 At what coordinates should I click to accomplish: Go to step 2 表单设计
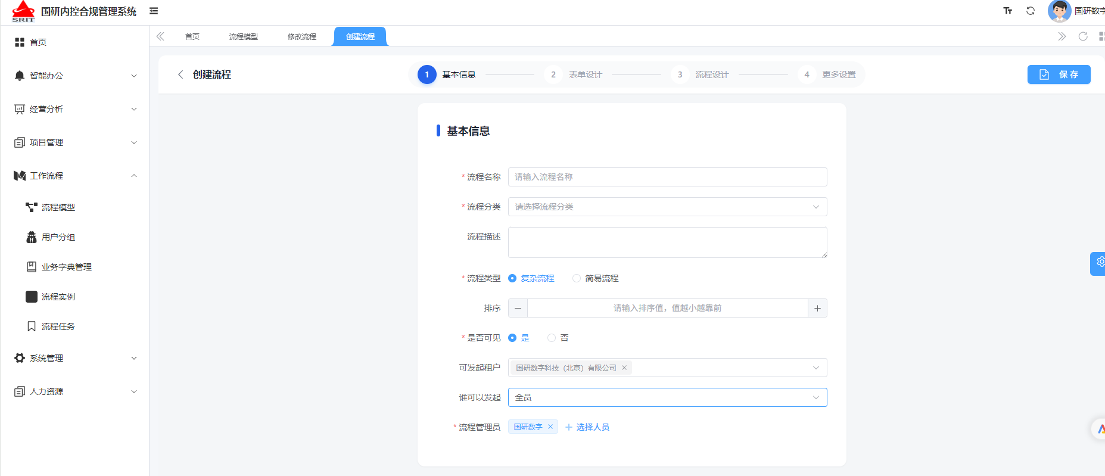[574, 74]
